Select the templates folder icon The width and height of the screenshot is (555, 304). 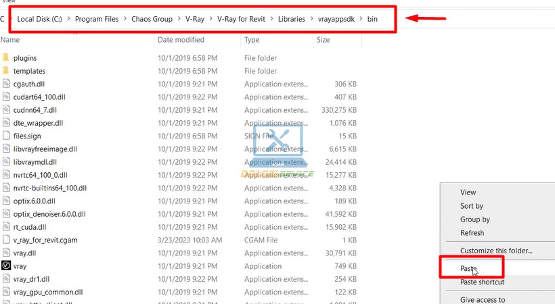click(5, 71)
